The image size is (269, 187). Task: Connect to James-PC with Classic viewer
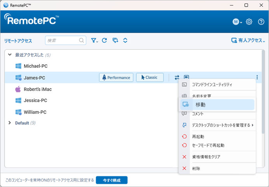(x=150, y=78)
